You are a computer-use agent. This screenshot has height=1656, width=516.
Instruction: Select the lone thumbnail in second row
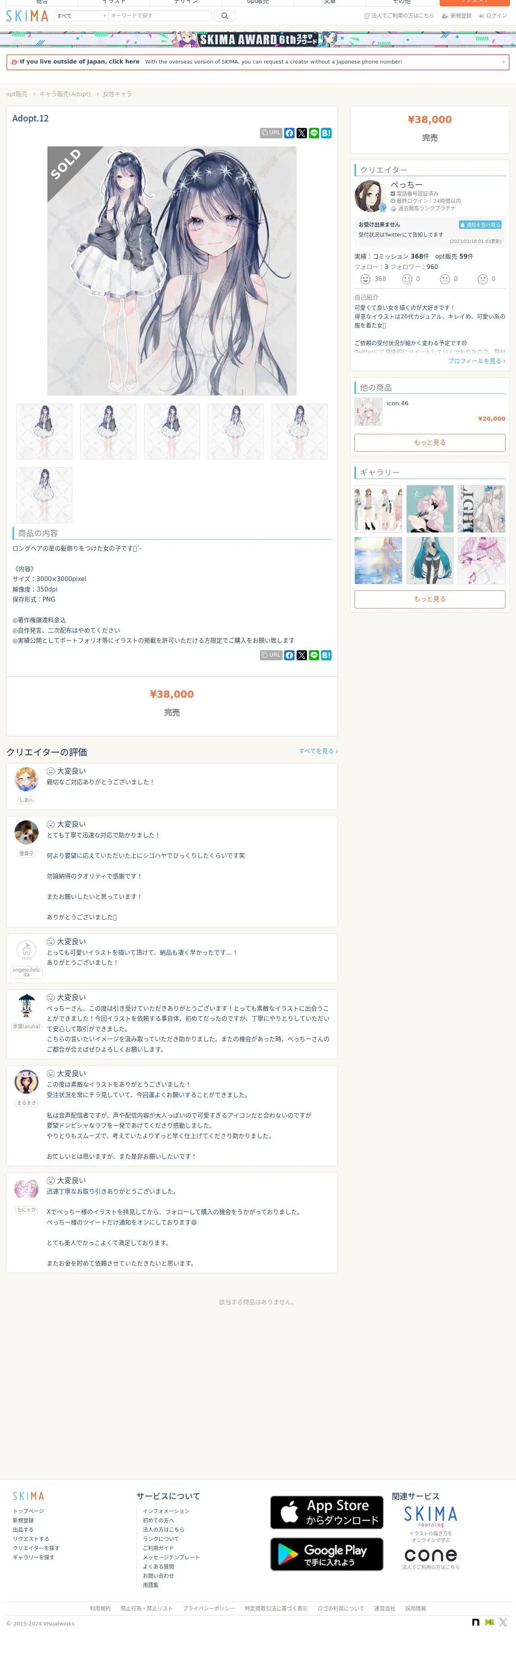point(44,495)
